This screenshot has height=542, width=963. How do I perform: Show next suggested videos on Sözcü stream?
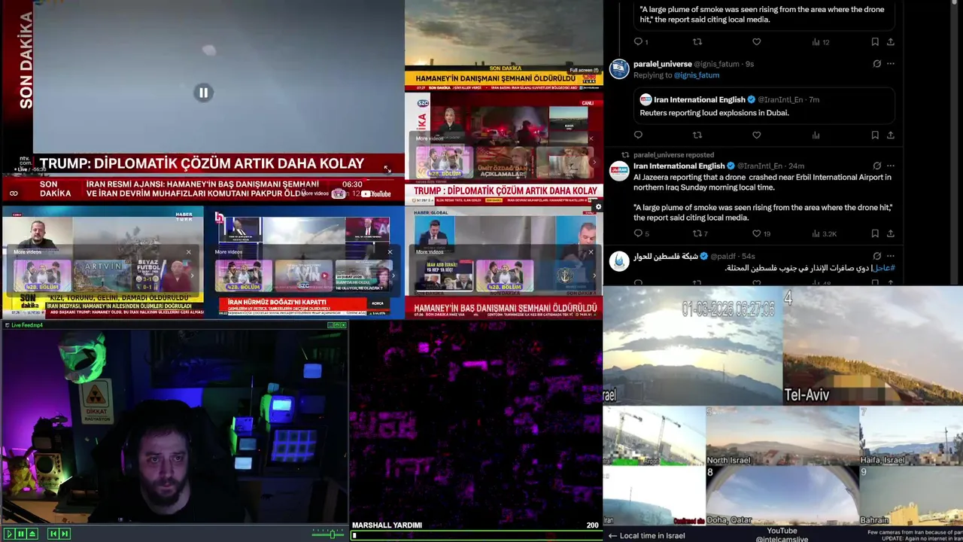point(594,162)
